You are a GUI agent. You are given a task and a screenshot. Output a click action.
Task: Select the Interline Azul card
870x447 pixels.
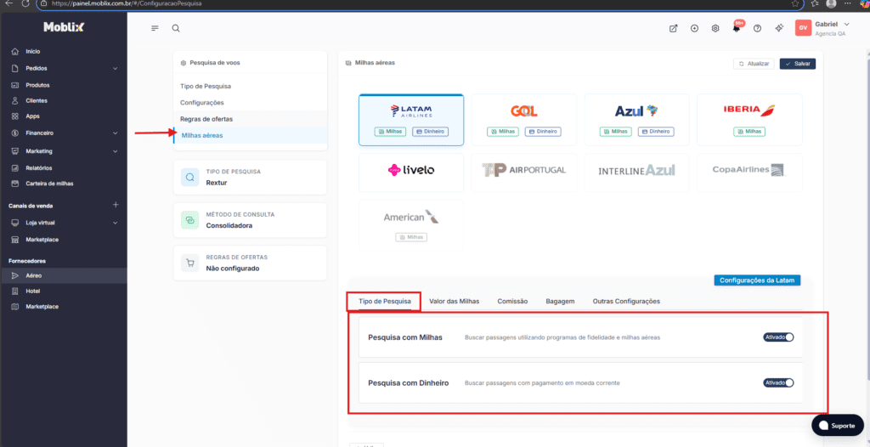click(x=636, y=173)
